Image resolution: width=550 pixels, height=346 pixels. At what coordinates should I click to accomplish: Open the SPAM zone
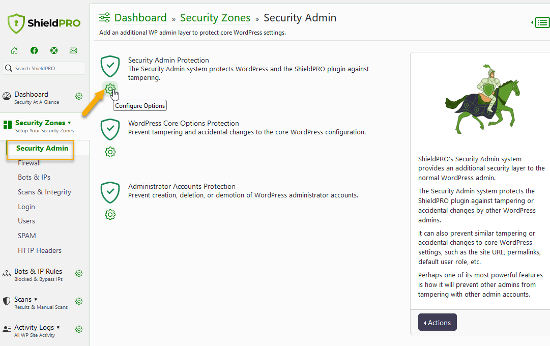tap(26, 236)
